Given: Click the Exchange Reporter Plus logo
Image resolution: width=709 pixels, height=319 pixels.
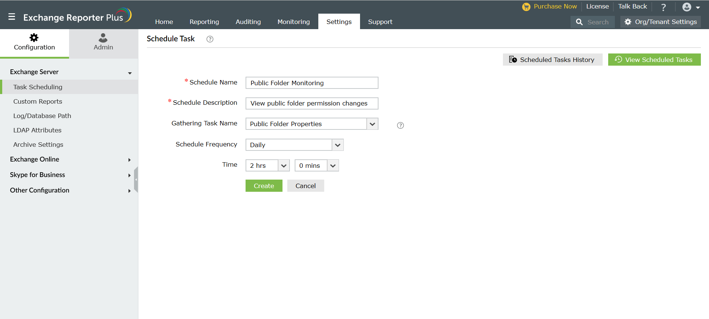Looking at the screenshot, I should click(x=77, y=16).
